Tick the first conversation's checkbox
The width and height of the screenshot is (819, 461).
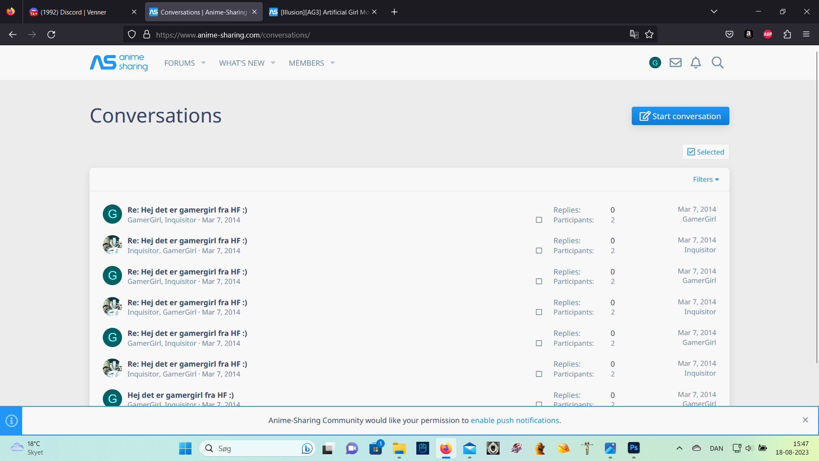pos(539,220)
